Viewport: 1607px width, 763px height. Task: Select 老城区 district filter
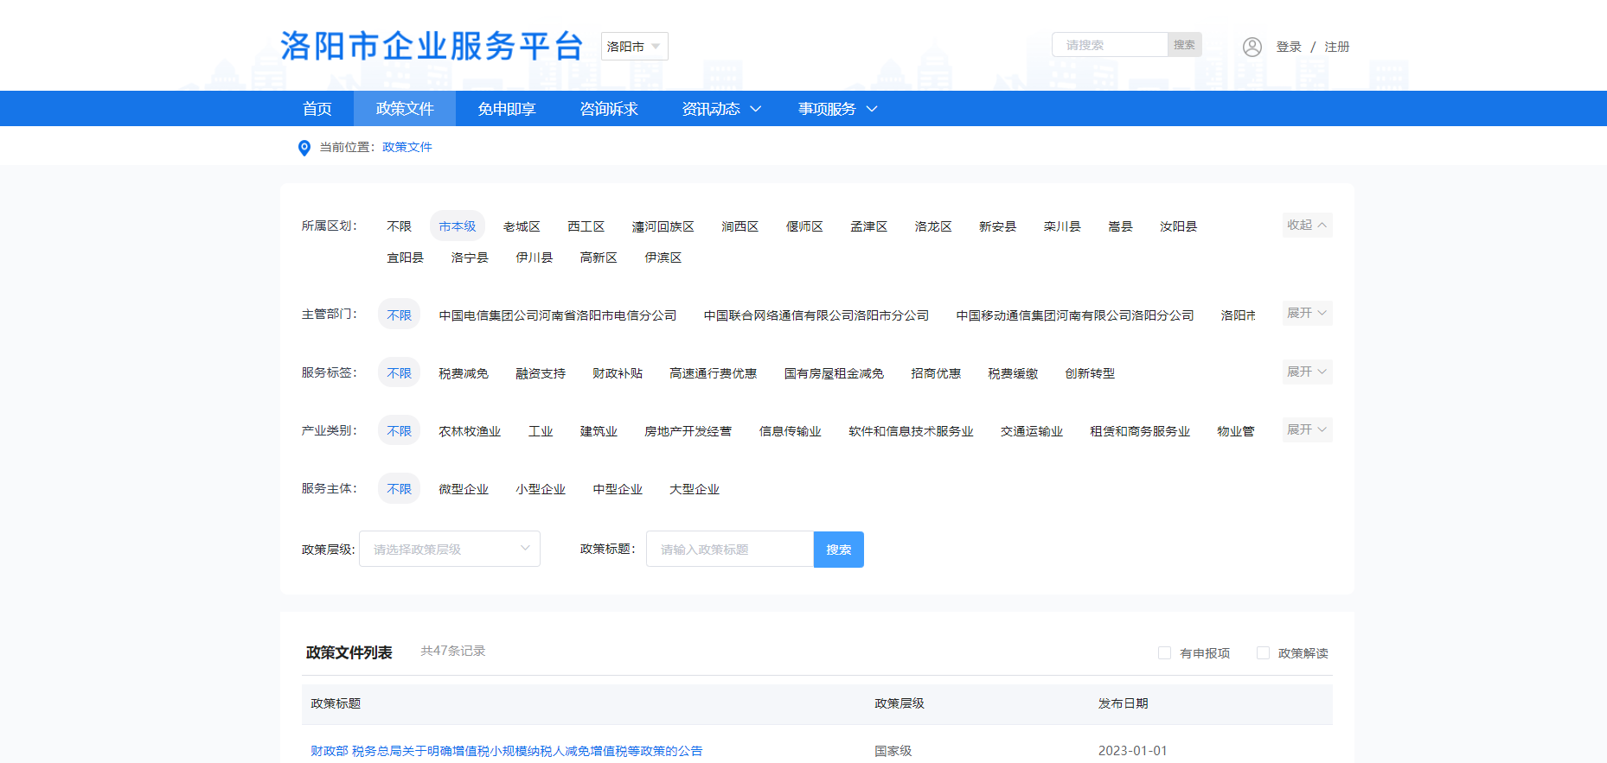coord(522,226)
